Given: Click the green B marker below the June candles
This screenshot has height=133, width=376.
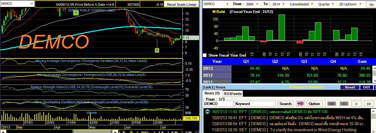Looking at the screenshot, I should tap(157, 50).
